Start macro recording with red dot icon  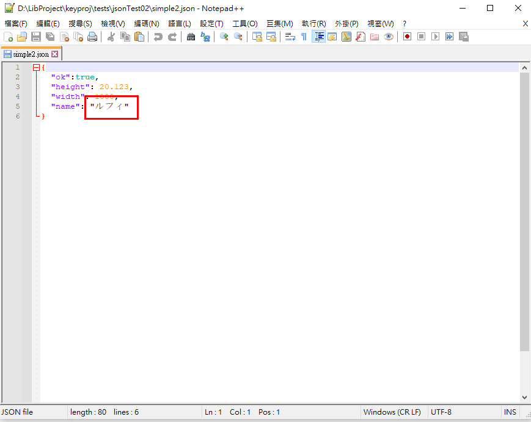point(407,37)
